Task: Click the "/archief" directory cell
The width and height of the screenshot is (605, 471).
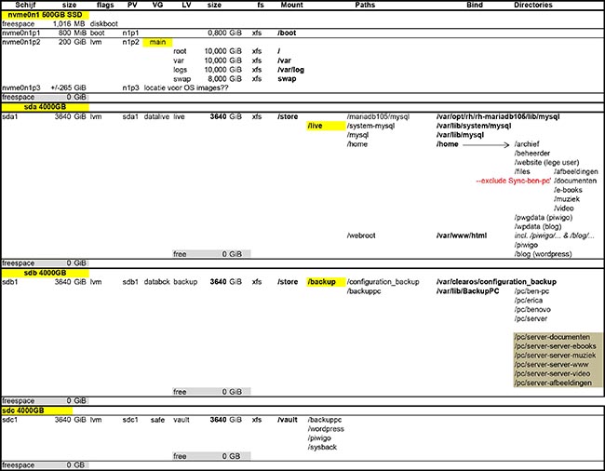Action: tap(527, 144)
